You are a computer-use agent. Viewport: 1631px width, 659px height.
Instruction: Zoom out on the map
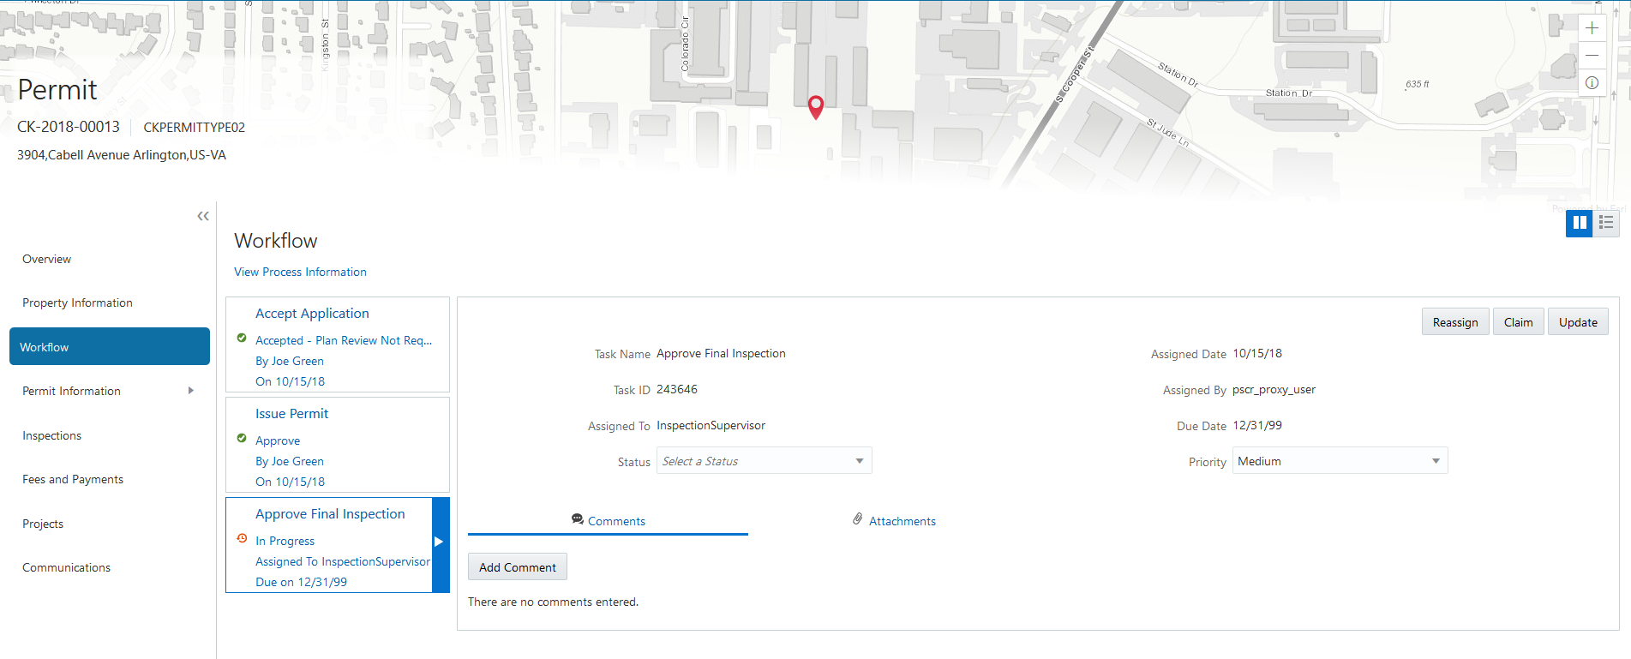pos(1592,56)
